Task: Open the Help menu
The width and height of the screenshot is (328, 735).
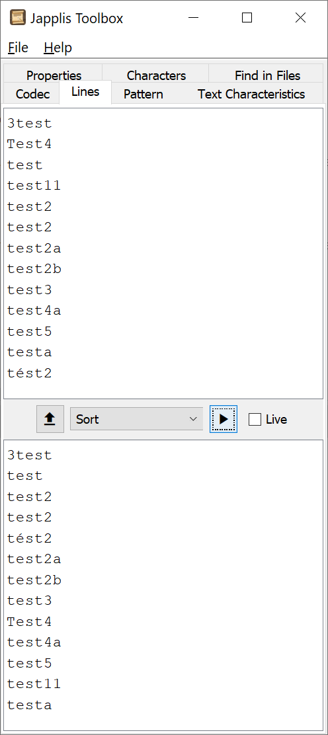Action: click(58, 48)
